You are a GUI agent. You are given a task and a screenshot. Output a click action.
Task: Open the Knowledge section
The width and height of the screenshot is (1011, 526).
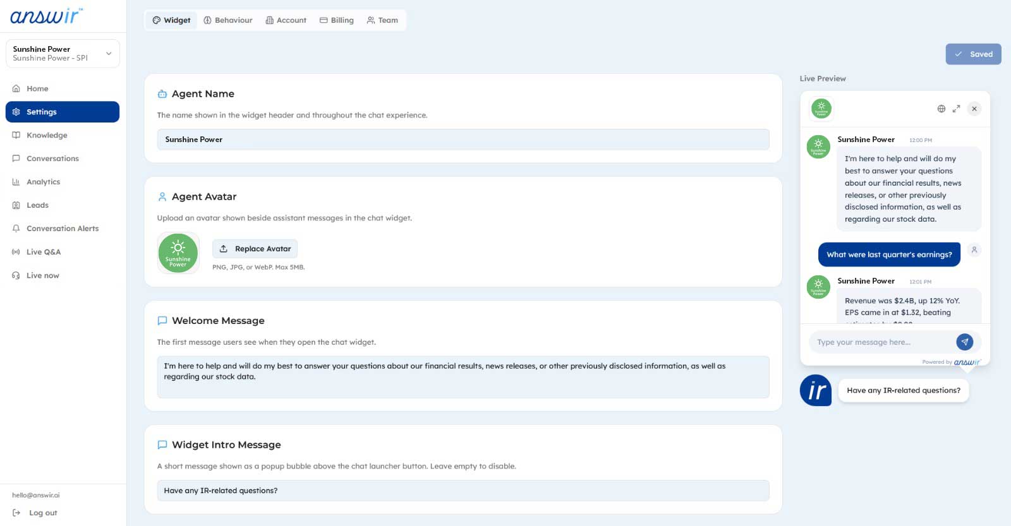(63, 135)
